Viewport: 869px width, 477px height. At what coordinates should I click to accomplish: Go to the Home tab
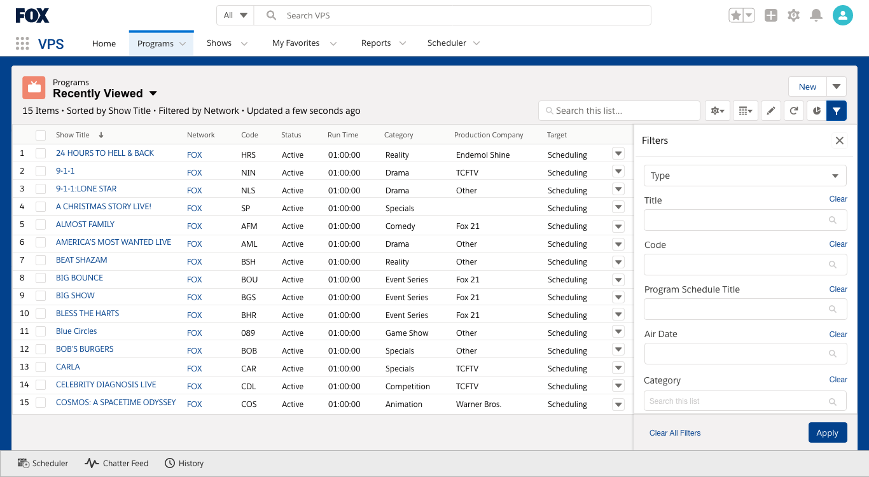(x=104, y=43)
